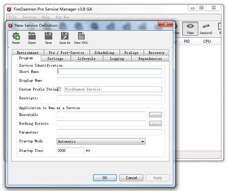Open the Scheduling tab

pyautogui.click(x=104, y=52)
